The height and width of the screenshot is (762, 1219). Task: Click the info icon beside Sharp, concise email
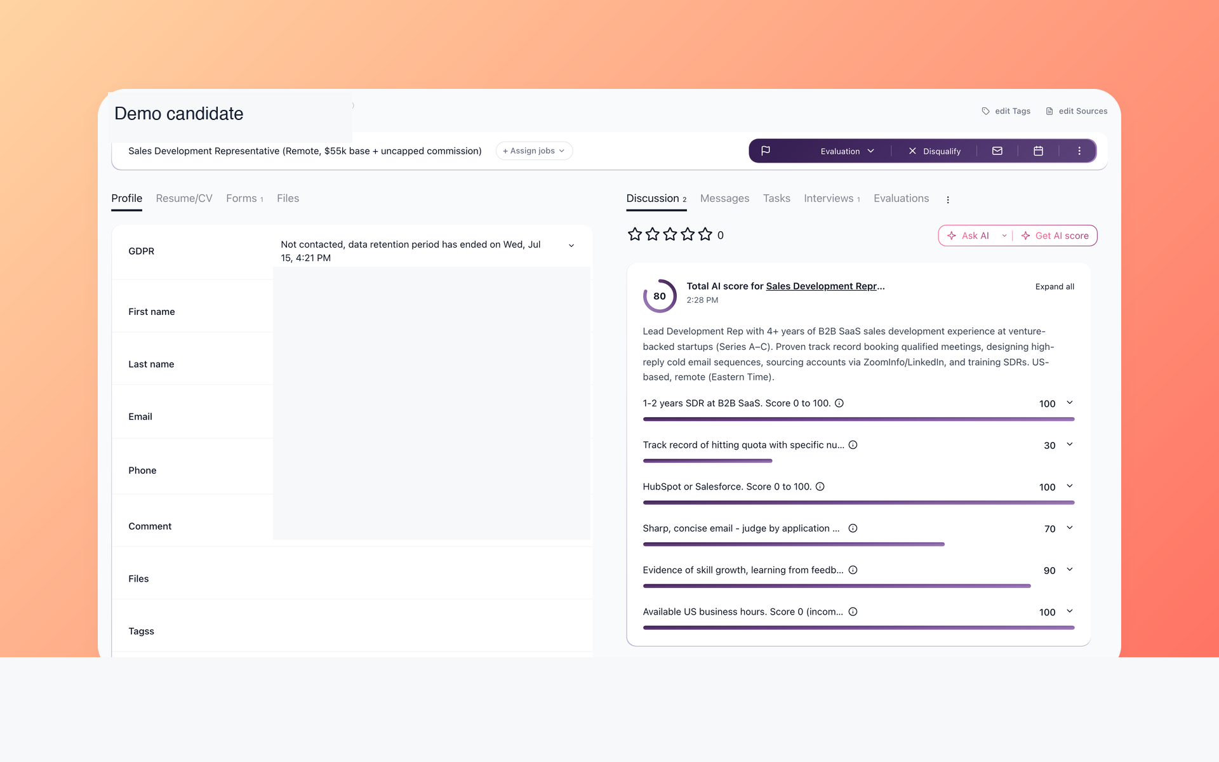tap(853, 528)
